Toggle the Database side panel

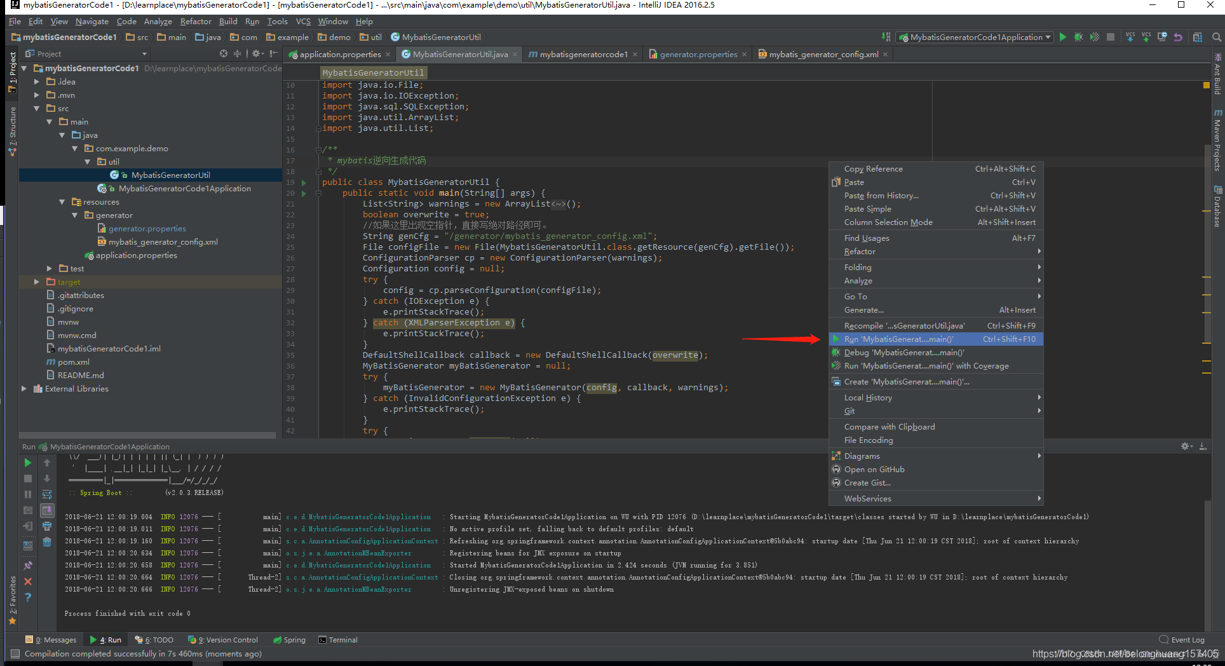pos(1217,206)
